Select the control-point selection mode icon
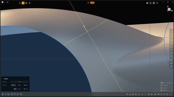Screen dimensions: 174x97 coord(20,3)
